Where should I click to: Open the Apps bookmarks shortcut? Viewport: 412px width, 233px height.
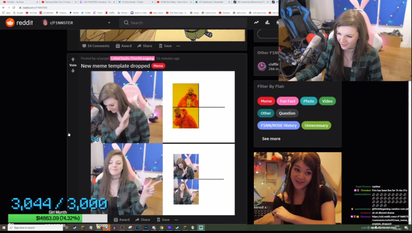(6, 13)
